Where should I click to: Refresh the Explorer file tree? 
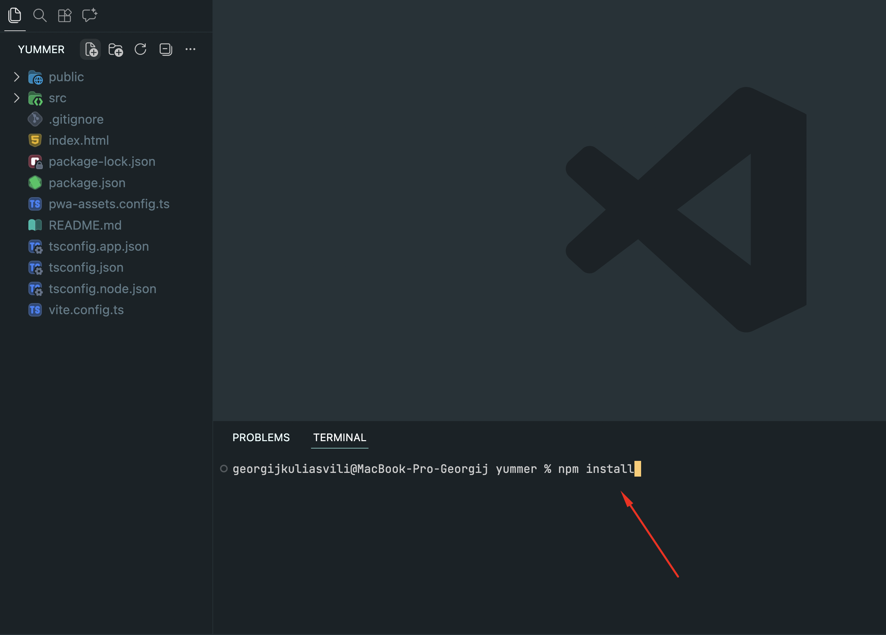click(141, 49)
